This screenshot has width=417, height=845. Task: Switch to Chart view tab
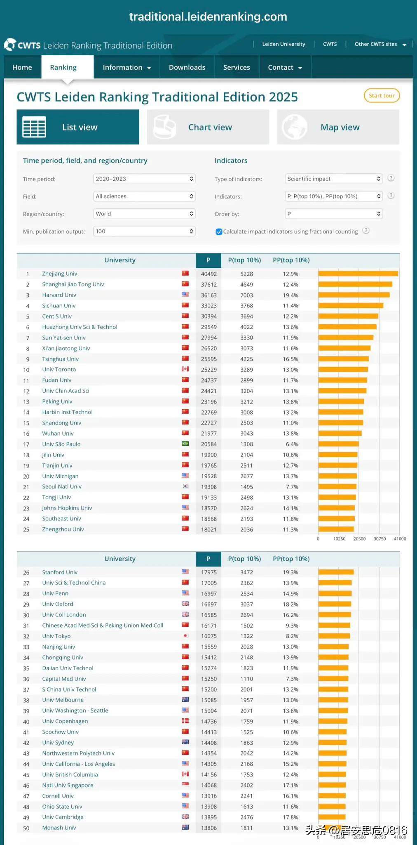[208, 127]
